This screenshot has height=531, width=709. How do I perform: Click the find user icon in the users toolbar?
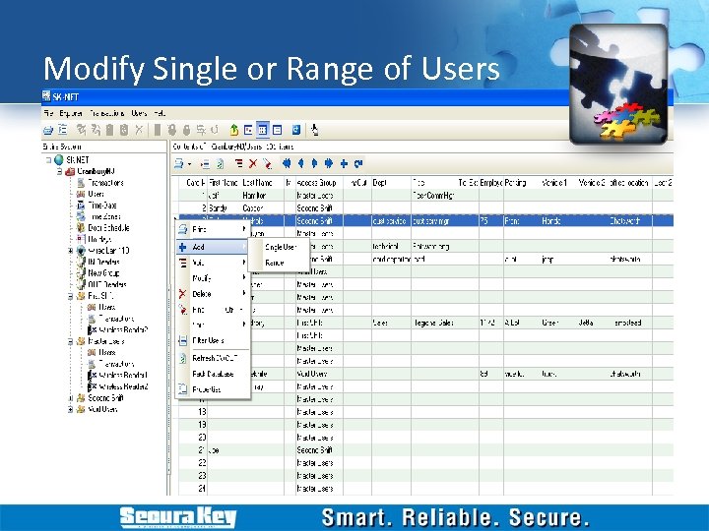[x=268, y=163]
